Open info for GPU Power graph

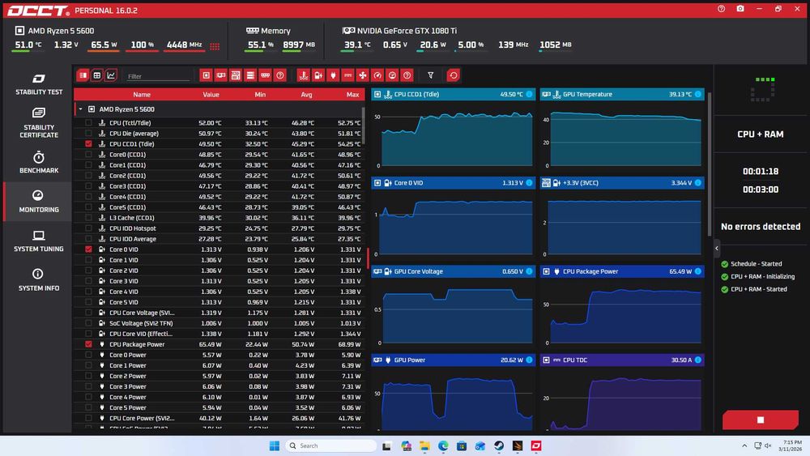pyautogui.click(x=529, y=360)
